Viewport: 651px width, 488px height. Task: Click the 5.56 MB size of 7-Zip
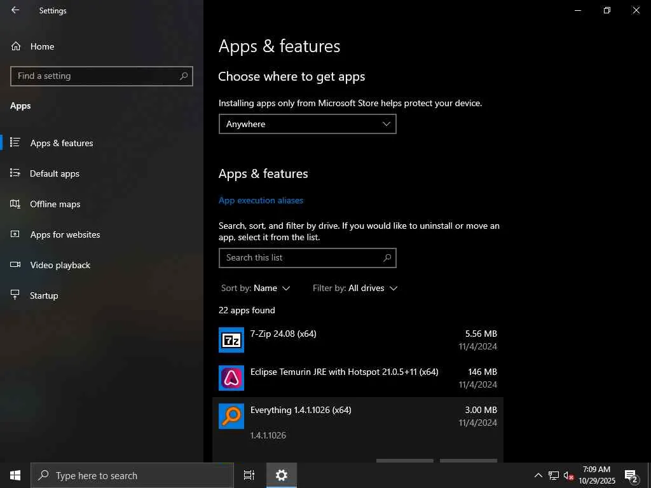point(481,334)
